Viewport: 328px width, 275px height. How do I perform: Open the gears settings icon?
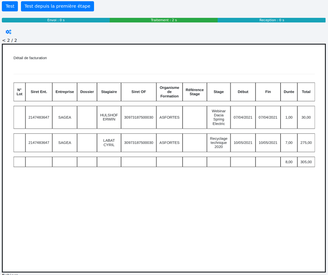(8, 32)
